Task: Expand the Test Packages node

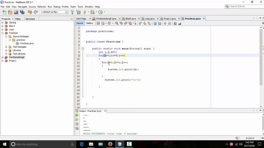Action: (x=6, y=47)
